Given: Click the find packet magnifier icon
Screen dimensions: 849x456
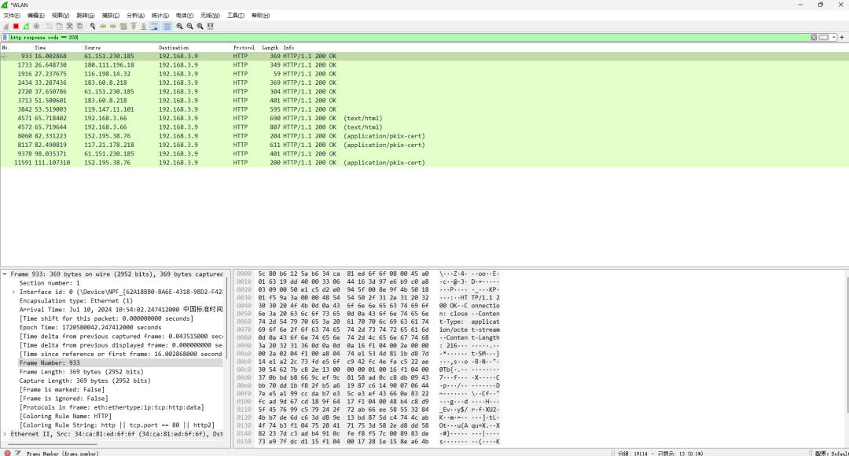Looking at the screenshot, I should pos(93,26).
